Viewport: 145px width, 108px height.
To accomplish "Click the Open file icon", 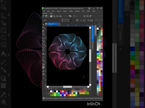I will tap(46, 16).
